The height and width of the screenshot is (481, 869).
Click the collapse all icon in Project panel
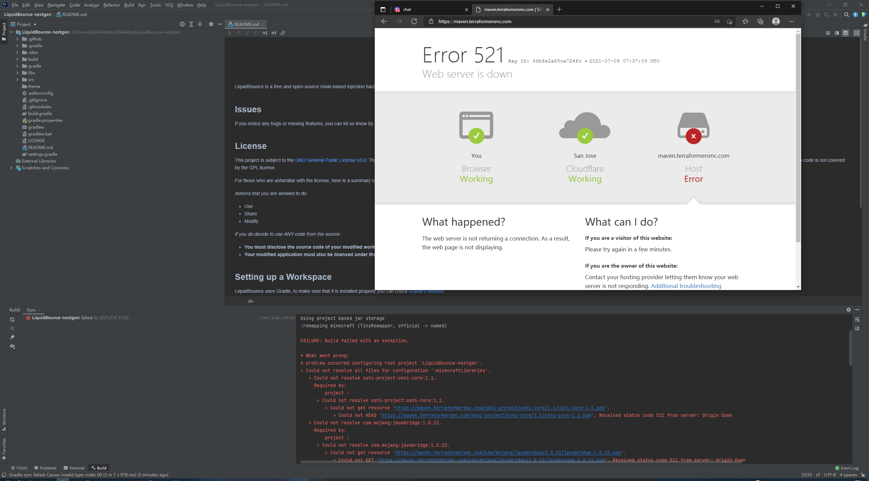coord(200,24)
